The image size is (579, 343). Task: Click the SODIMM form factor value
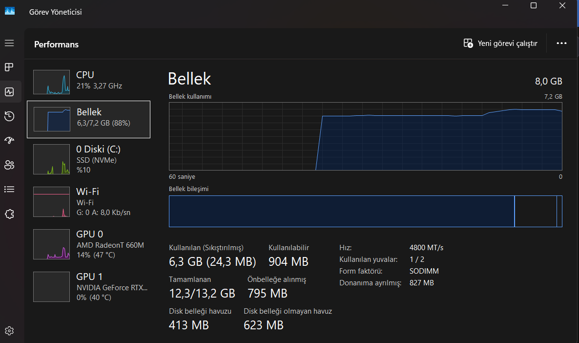[424, 271]
